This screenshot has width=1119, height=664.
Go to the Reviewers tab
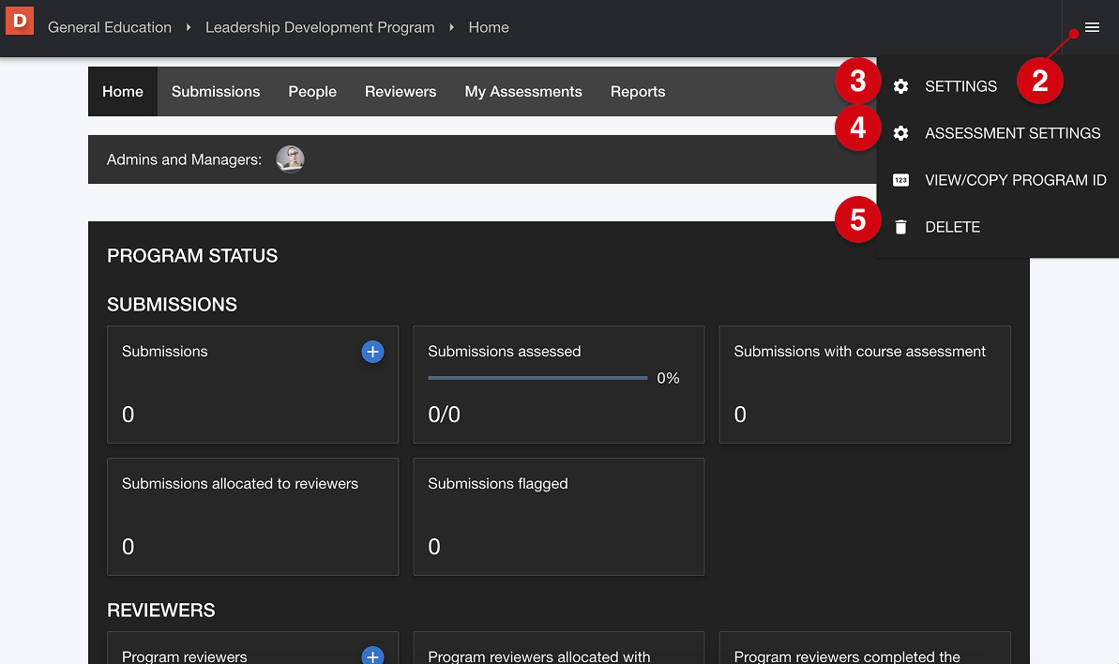pos(401,91)
